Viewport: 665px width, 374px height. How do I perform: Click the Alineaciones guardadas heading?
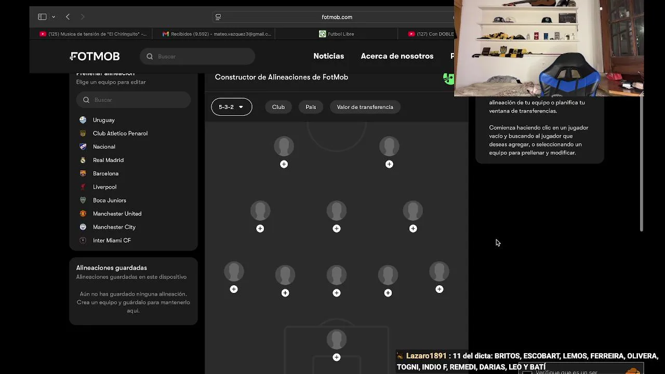point(112,268)
